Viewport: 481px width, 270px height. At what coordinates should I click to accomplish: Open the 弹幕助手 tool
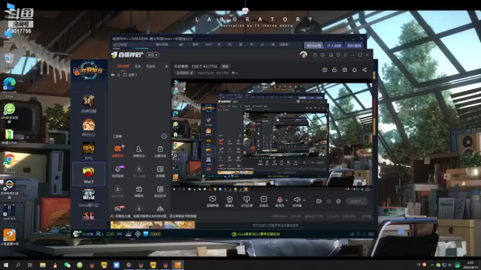click(118, 151)
